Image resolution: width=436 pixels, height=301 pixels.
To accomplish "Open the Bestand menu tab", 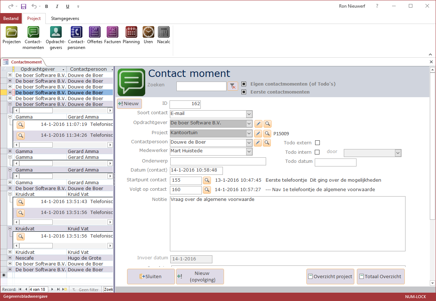I will pos(11,18).
